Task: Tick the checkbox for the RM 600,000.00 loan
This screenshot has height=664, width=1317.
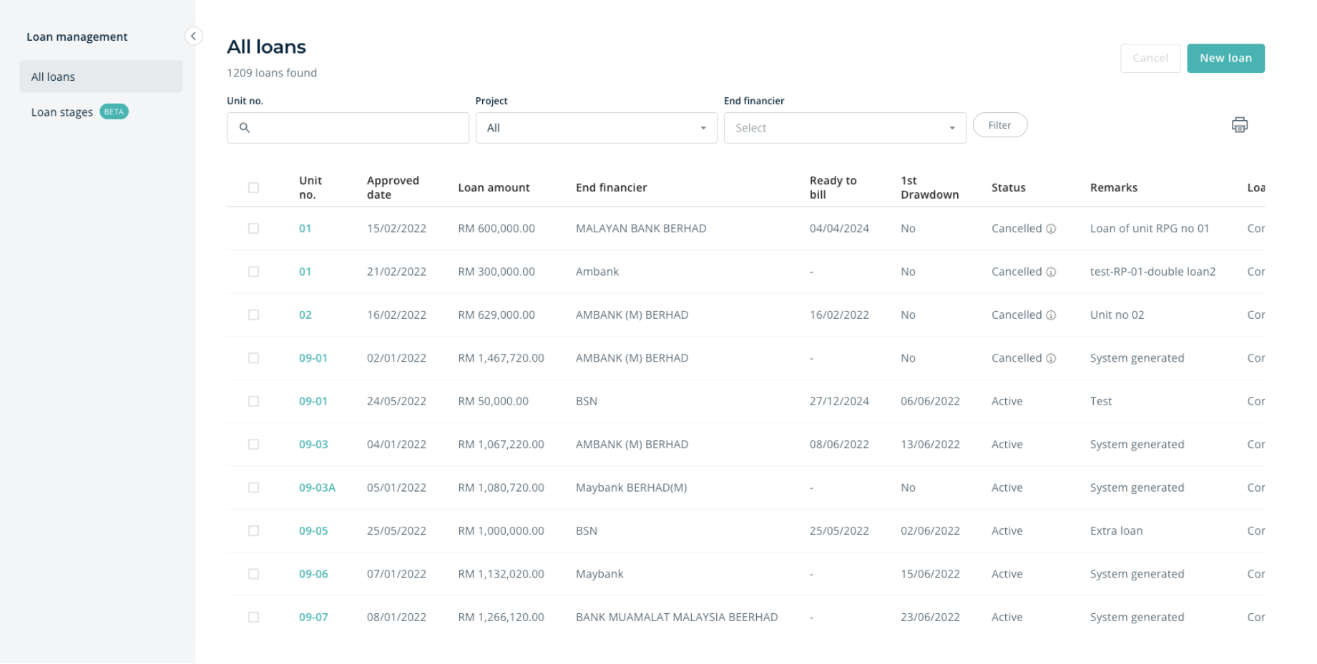Action: click(x=253, y=229)
